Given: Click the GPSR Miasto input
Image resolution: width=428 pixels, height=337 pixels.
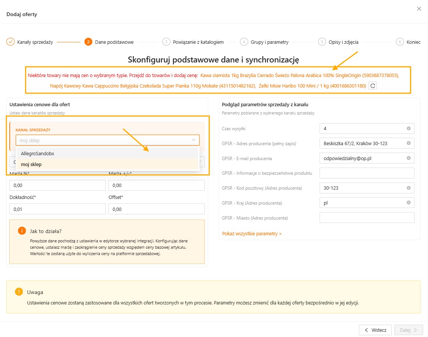Looking at the screenshot, I should [367, 218].
